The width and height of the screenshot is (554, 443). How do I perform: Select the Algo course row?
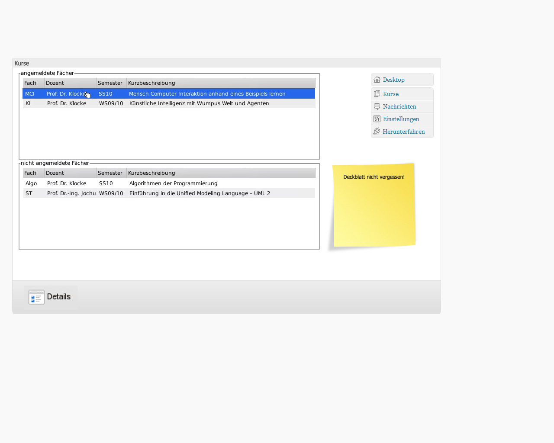click(x=169, y=183)
